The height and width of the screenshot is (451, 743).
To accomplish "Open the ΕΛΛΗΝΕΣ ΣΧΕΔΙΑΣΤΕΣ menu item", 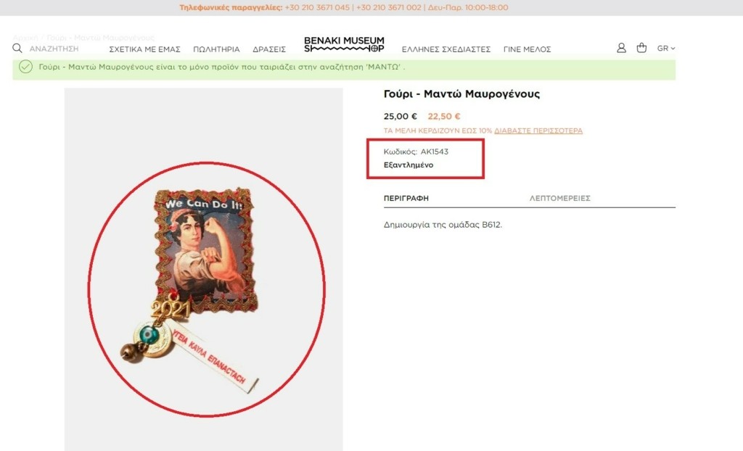I will click(446, 49).
